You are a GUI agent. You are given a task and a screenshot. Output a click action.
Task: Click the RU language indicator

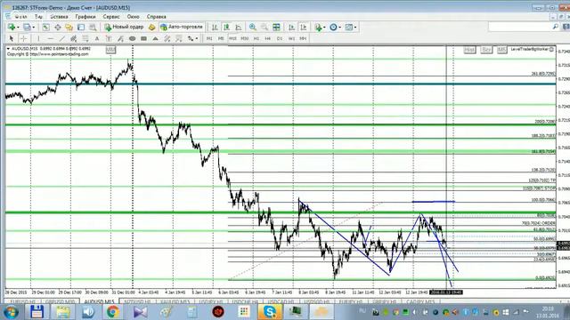coord(362,311)
